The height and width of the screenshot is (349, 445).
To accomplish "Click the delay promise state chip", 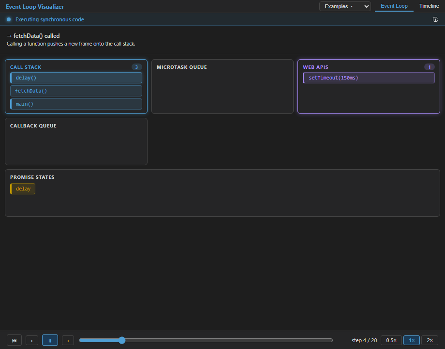I will pyautogui.click(x=23, y=189).
